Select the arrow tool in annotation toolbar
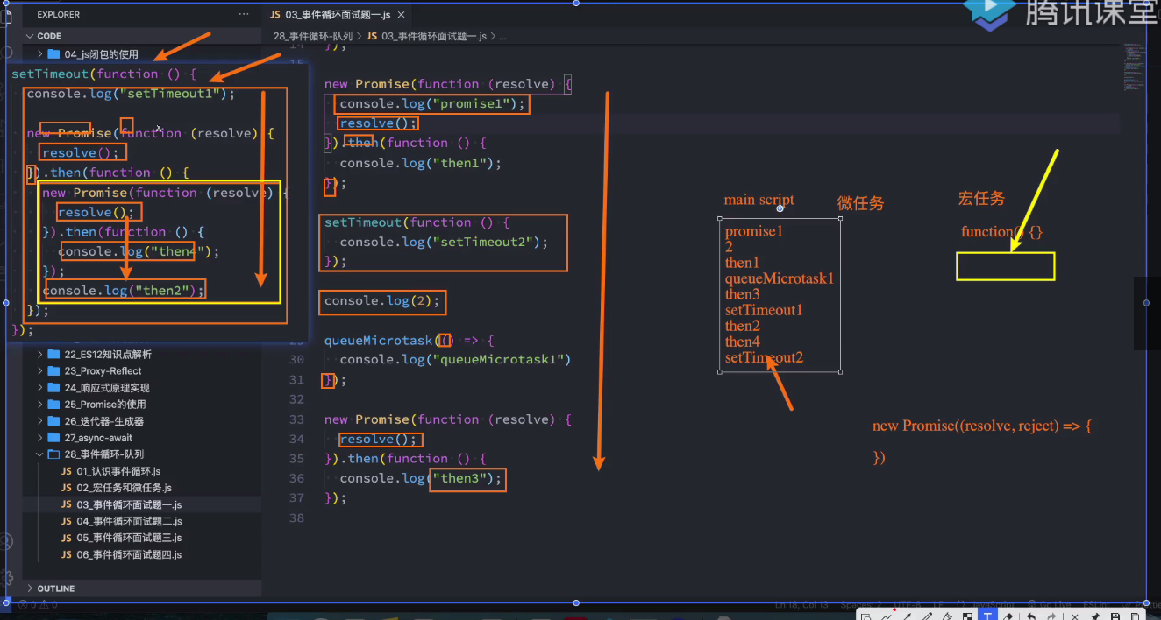The width and height of the screenshot is (1161, 620). coord(907,616)
